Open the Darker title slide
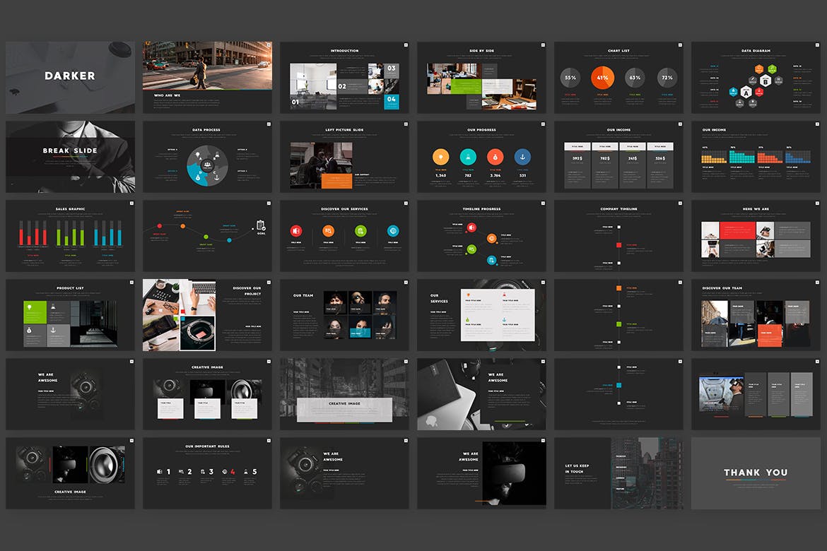 click(x=70, y=77)
